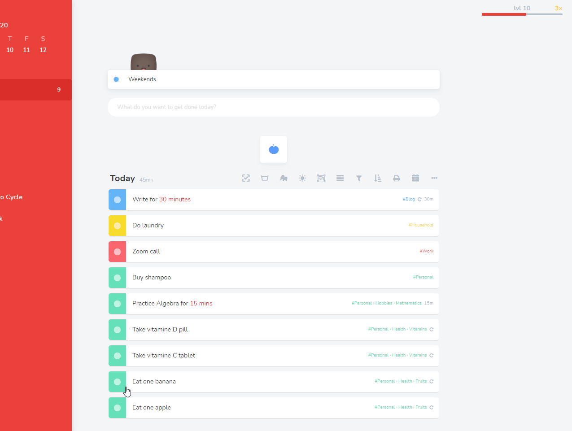
Task: Open the filter funnel icon
Action: [x=359, y=178]
